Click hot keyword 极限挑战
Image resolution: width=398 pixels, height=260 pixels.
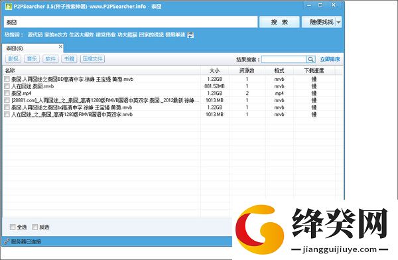(x=175, y=34)
